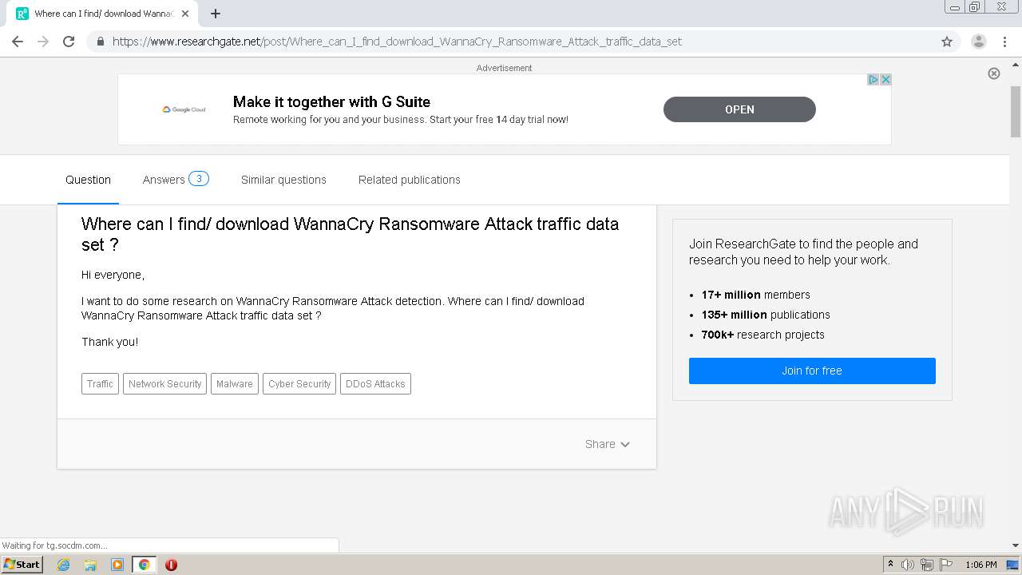Screen dimensions: 1022x575
Task: Click the padlock site info icon
Action: click(100, 42)
